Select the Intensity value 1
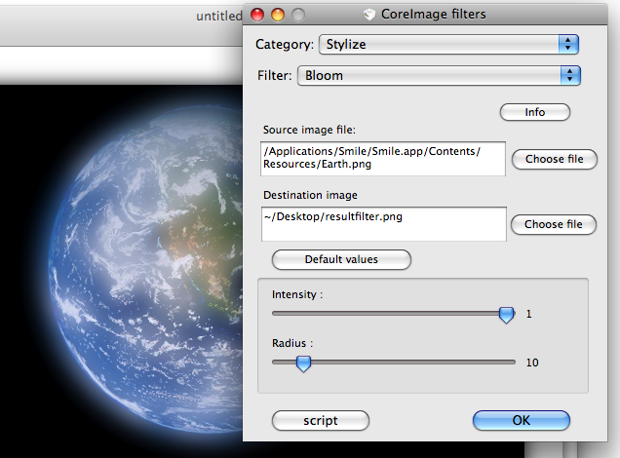 click(x=528, y=314)
